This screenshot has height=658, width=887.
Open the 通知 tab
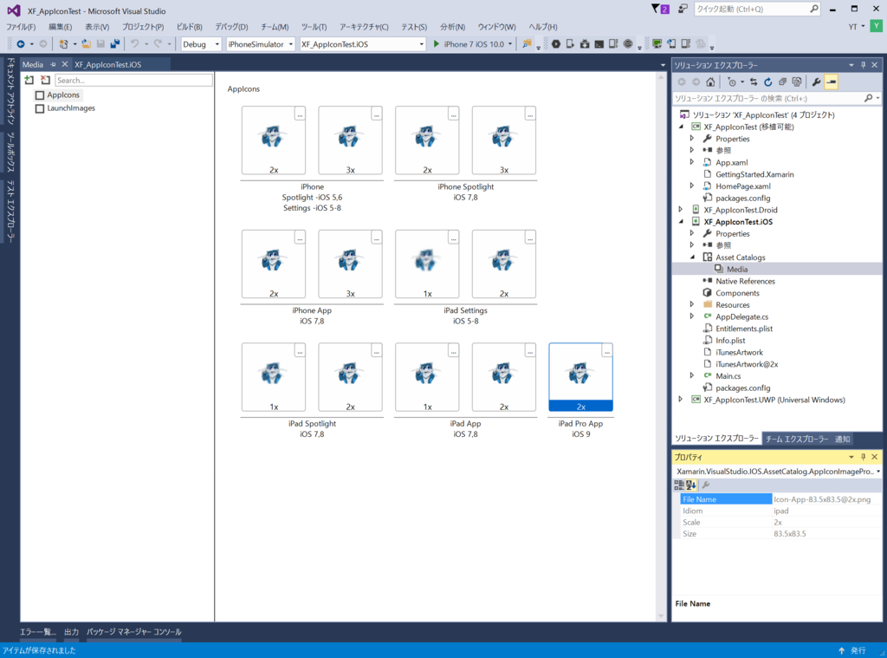tap(842, 439)
